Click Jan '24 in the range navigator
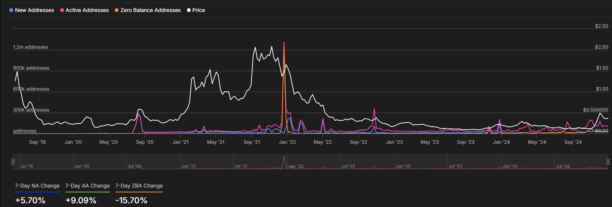This screenshot has height=207, width=612. pos(510,166)
